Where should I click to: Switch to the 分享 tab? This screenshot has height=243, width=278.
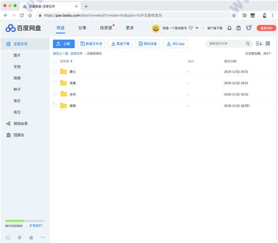click(82, 28)
